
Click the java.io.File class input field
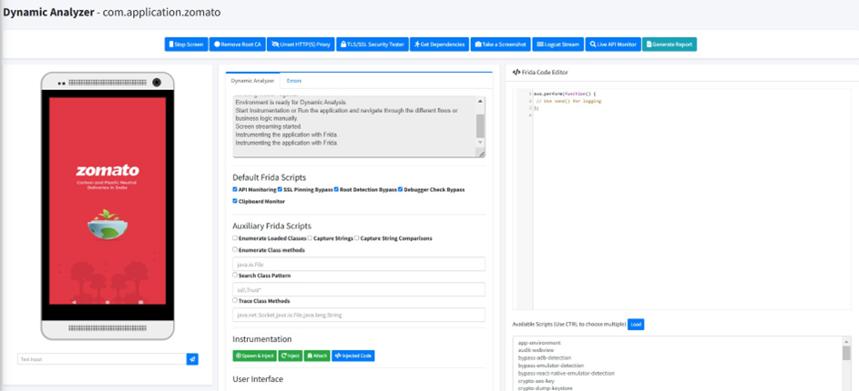pyautogui.click(x=359, y=264)
